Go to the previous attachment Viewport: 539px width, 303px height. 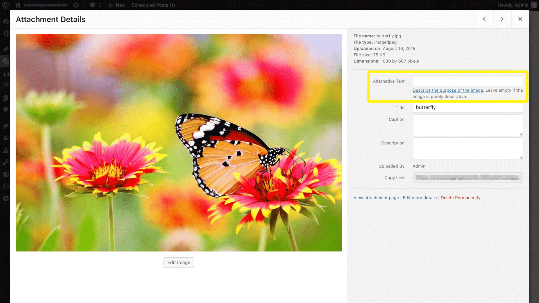click(484, 19)
